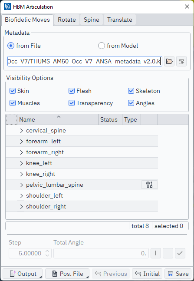Screen dimensions: 194x281
Task: Click the Step value up arrow
Action: [47, 251]
